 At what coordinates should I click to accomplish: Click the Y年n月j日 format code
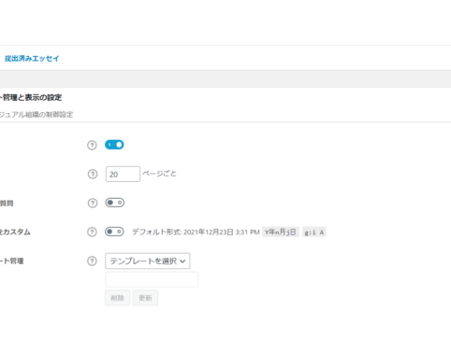click(x=281, y=232)
